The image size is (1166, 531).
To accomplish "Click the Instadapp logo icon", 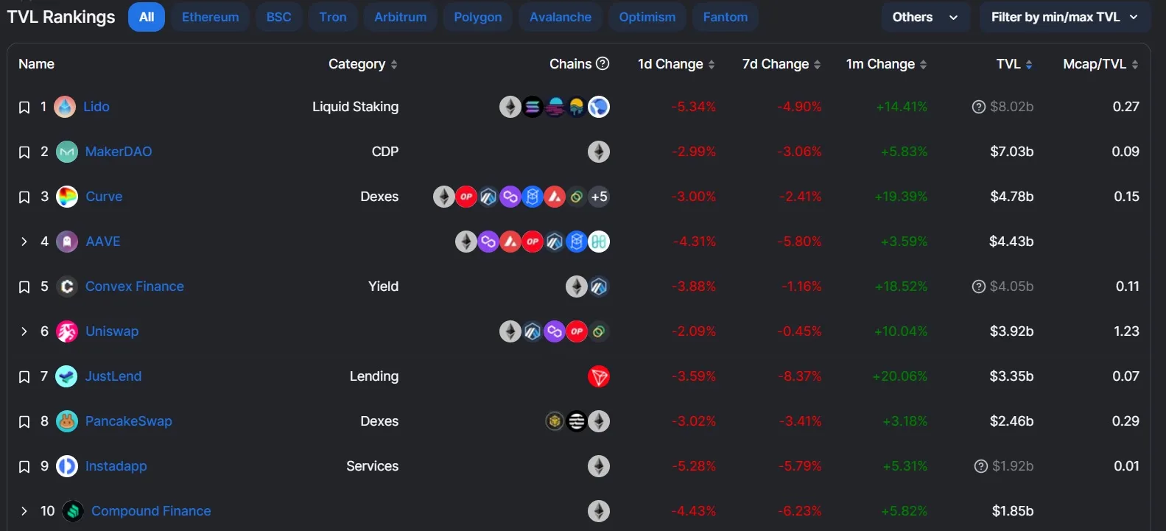I will (x=67, y=467).
